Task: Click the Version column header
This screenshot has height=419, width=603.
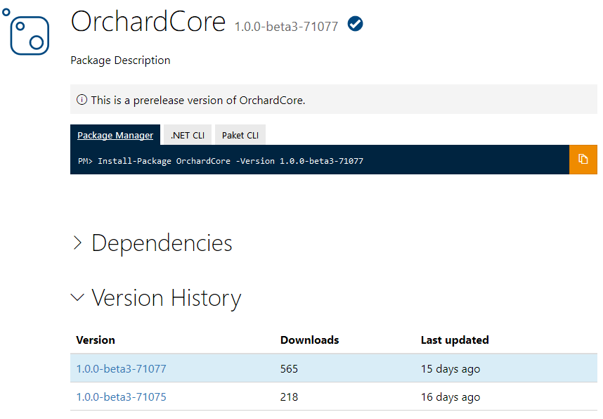Action: tap(96, 340)
